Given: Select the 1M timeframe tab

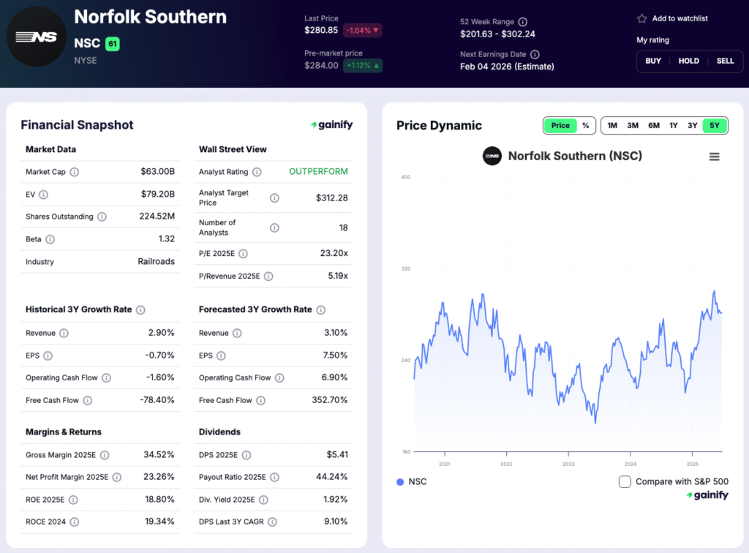Looking at the screenshot, I should click(611, 125).
